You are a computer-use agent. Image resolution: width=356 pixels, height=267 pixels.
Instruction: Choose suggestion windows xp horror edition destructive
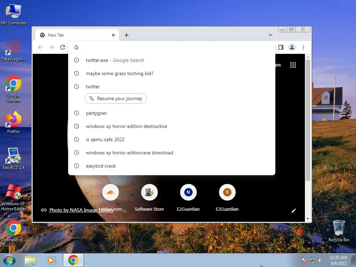(172, 126)
